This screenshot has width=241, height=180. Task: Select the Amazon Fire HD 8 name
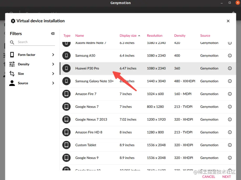tap(89, 132)
